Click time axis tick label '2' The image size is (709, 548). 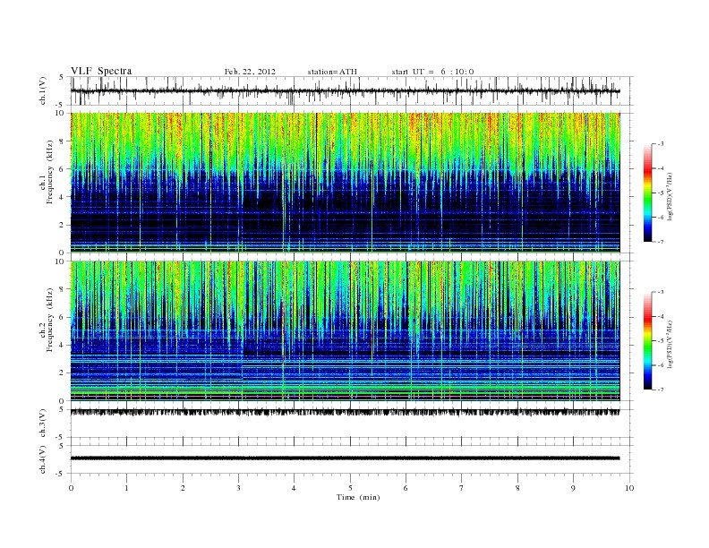click(183, 488)
